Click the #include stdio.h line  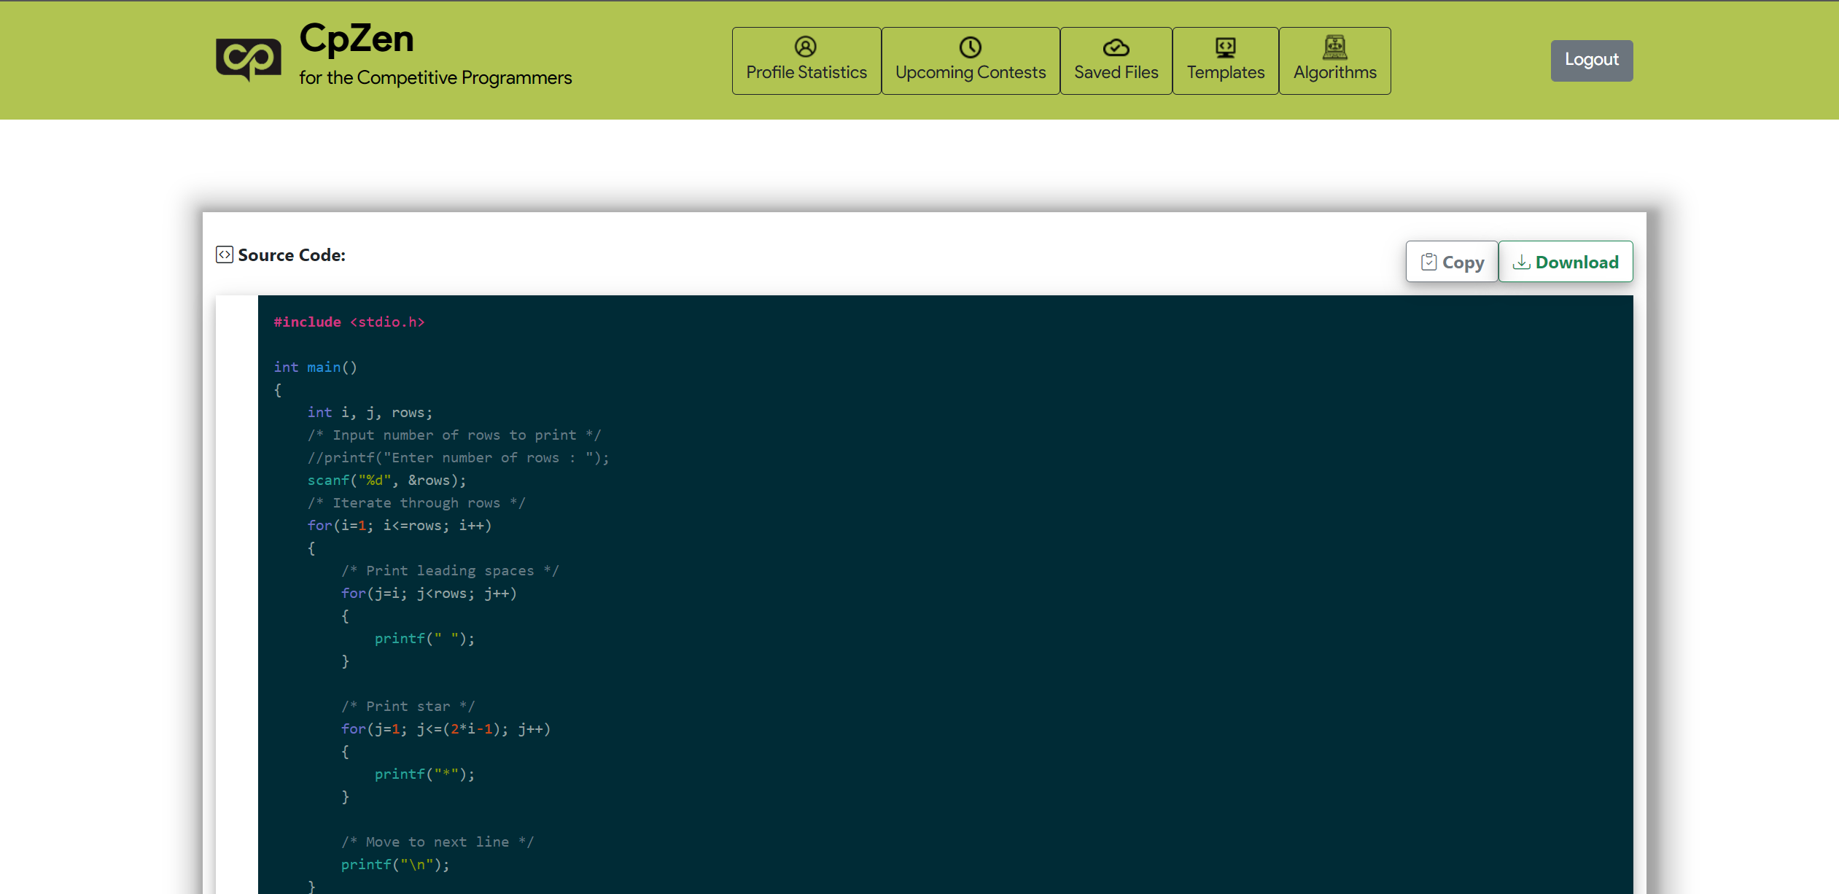point(349,322)
